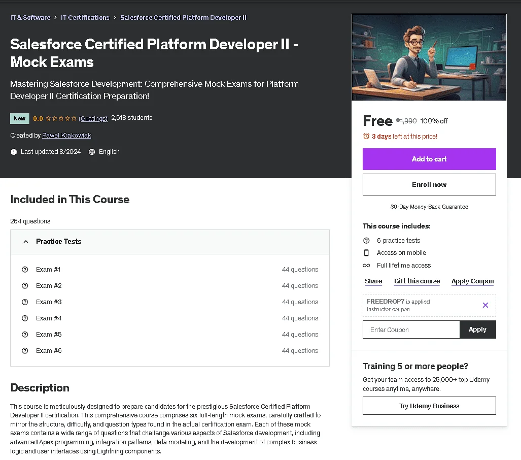Click the Full lifetime access text
Screen dimensions: 521x460
pyautogui.click(x=404, y=266)
